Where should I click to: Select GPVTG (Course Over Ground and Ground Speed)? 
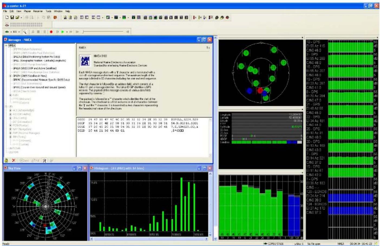[x=39, y=87]
